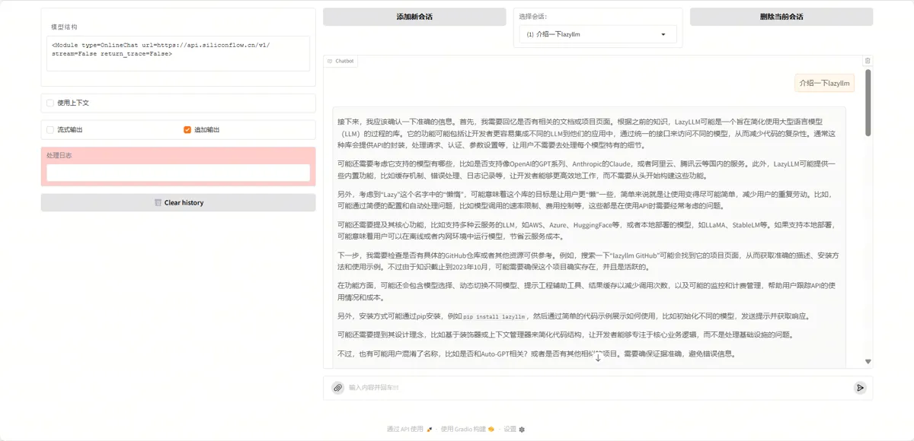Click the trash icon above the chatbot

[x=867, y=61]
